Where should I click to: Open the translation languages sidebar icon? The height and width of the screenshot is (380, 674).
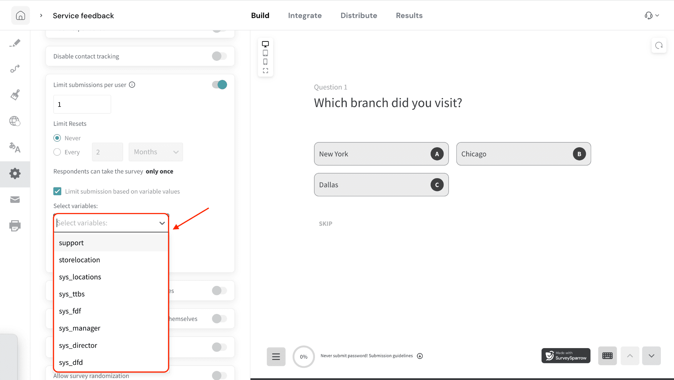[15, 147]
